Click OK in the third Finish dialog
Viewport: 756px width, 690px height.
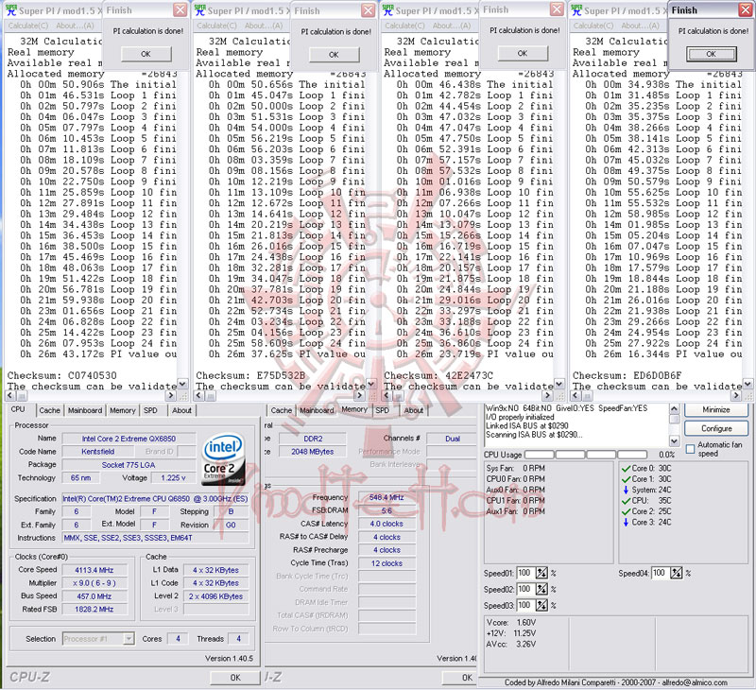[x=523, y=53]
